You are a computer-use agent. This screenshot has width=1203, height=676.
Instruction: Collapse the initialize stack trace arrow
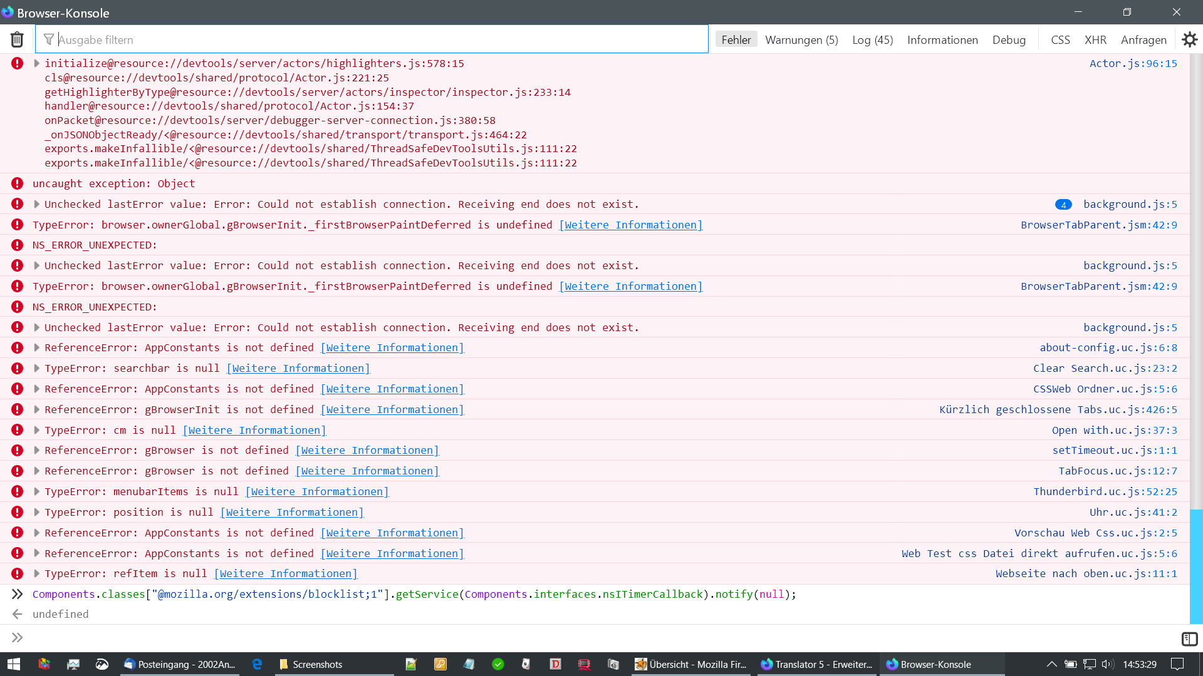point(36,63)
